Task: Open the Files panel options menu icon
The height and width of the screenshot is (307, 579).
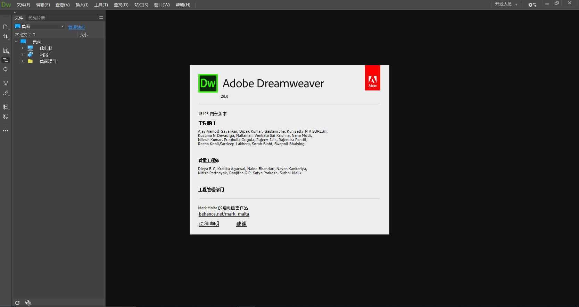Action: (x=101, y=18)
